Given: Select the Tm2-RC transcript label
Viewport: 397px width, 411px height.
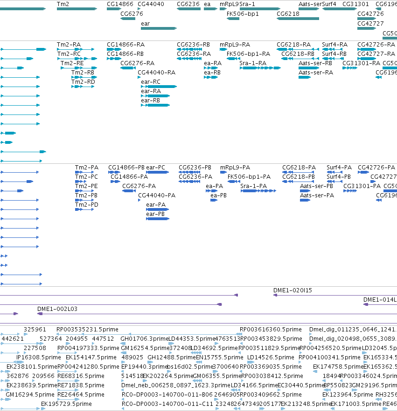Looking at the screenshot, I should (69, 54).
